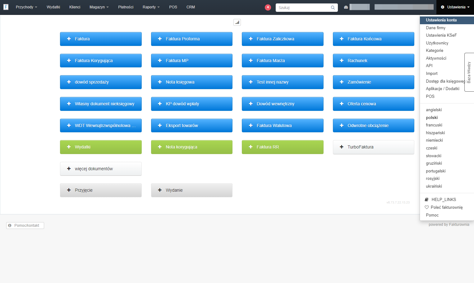
Task: Click the plus icon on Rachunek
Action: click(342, 61)
